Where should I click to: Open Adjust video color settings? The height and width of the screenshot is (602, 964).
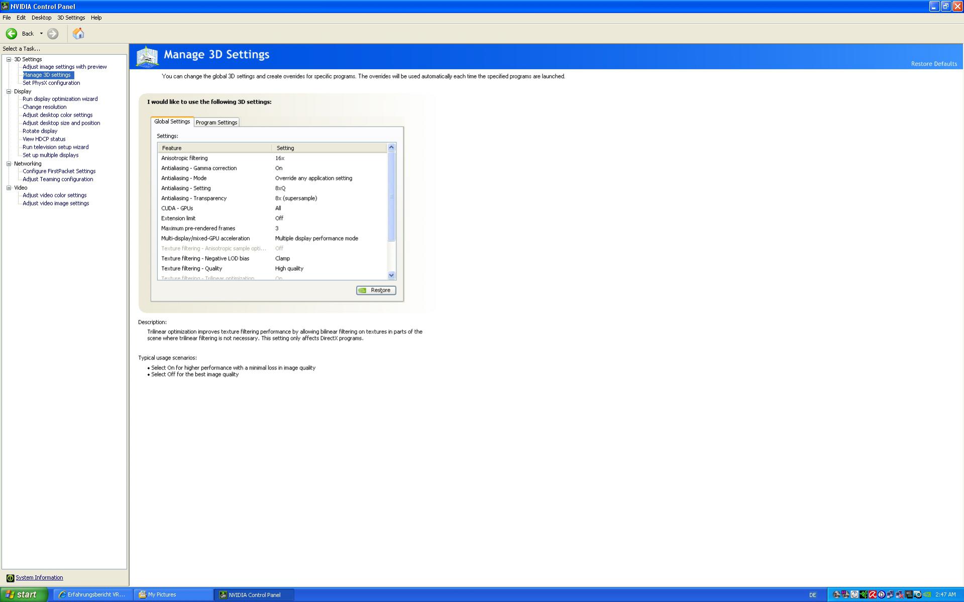tap(54, 195)
